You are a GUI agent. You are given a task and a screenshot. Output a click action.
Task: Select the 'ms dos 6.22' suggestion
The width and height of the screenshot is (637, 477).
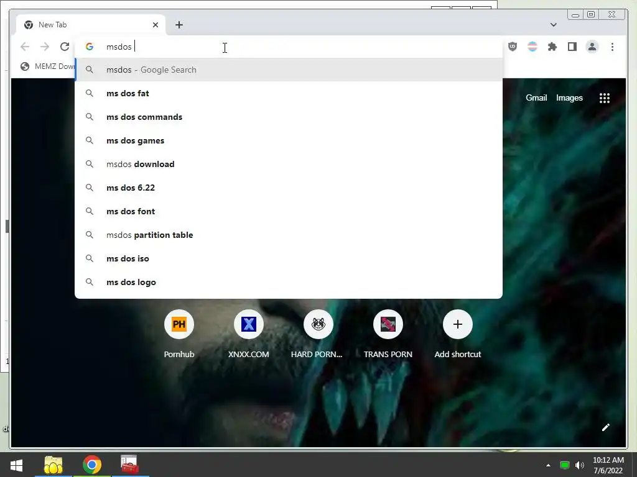[289, 188]
